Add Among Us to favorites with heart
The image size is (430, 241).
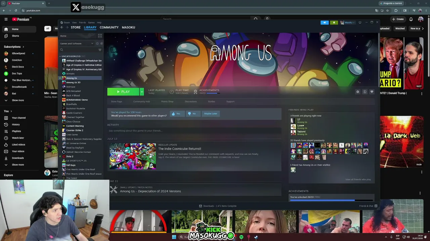click(372, 92)
